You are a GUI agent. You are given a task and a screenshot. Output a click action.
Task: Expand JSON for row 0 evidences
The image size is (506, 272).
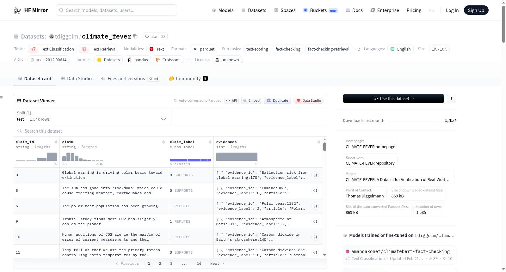(315, 175)
